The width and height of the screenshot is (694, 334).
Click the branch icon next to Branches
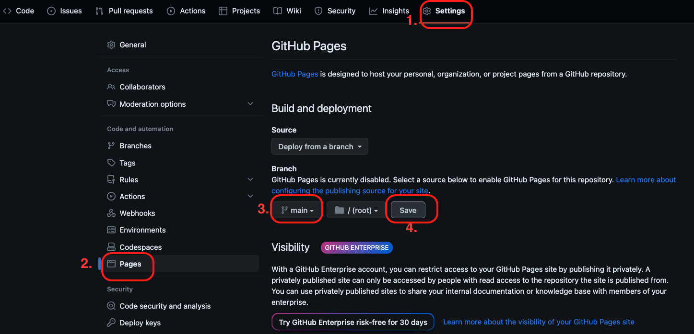[x=111, y=145]
